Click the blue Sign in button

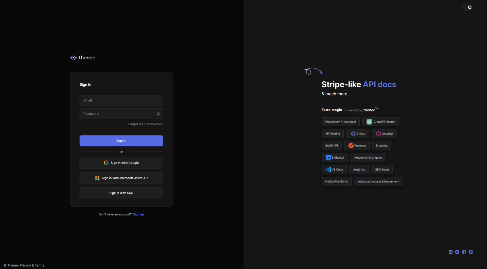pos(121,141)
